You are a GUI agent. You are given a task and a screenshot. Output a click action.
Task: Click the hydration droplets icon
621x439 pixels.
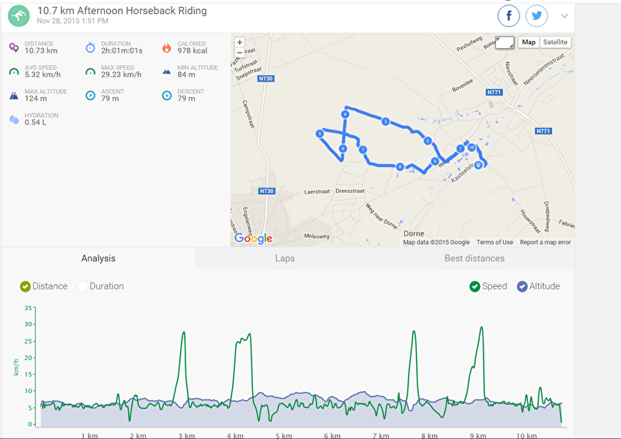pos(14,119)
